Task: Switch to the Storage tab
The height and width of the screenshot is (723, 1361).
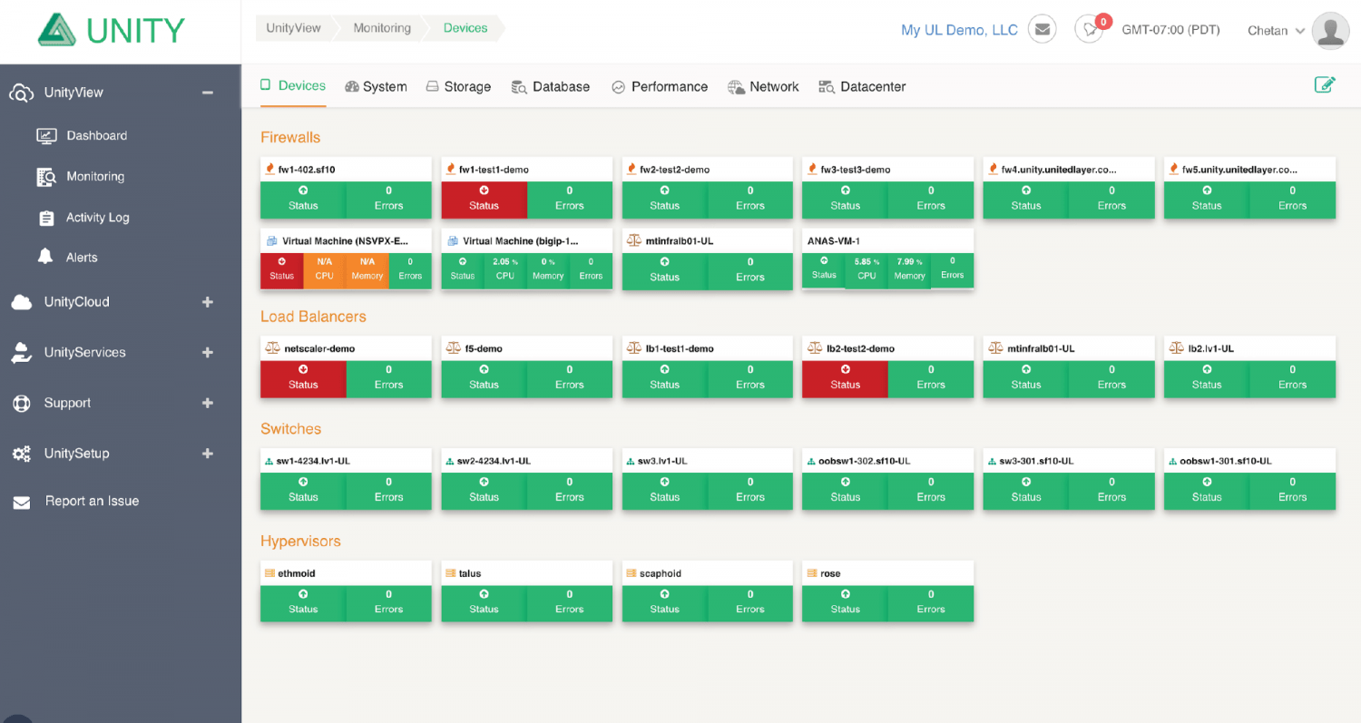Action: [458, 87]
